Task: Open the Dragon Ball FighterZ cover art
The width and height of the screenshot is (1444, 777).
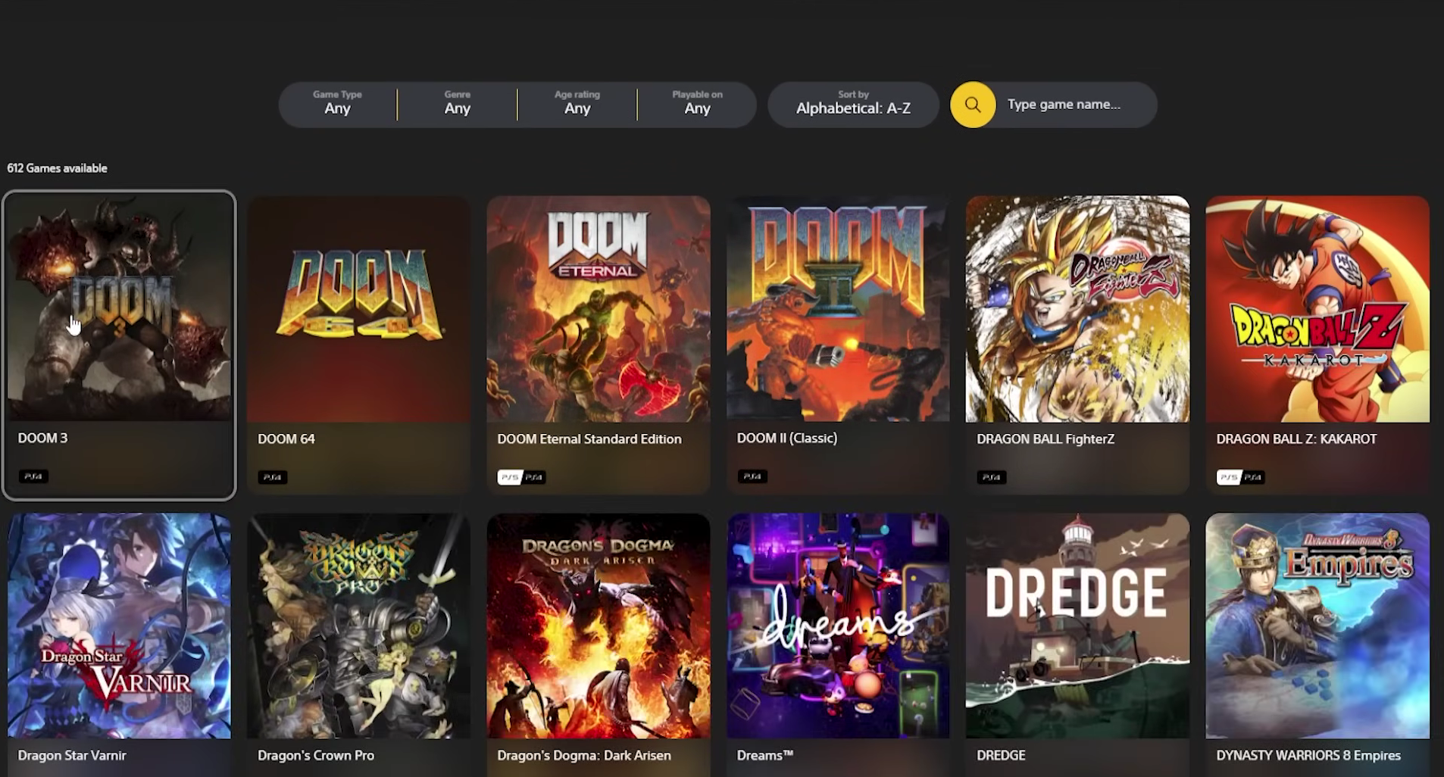Action: (1077, 309)
